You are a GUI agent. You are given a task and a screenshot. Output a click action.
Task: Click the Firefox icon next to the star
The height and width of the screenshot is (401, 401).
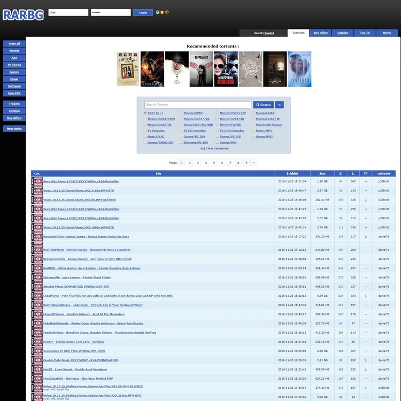click(167, 12)
